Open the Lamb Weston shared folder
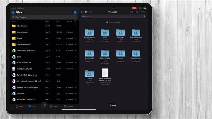 click(x=136, y=53)
